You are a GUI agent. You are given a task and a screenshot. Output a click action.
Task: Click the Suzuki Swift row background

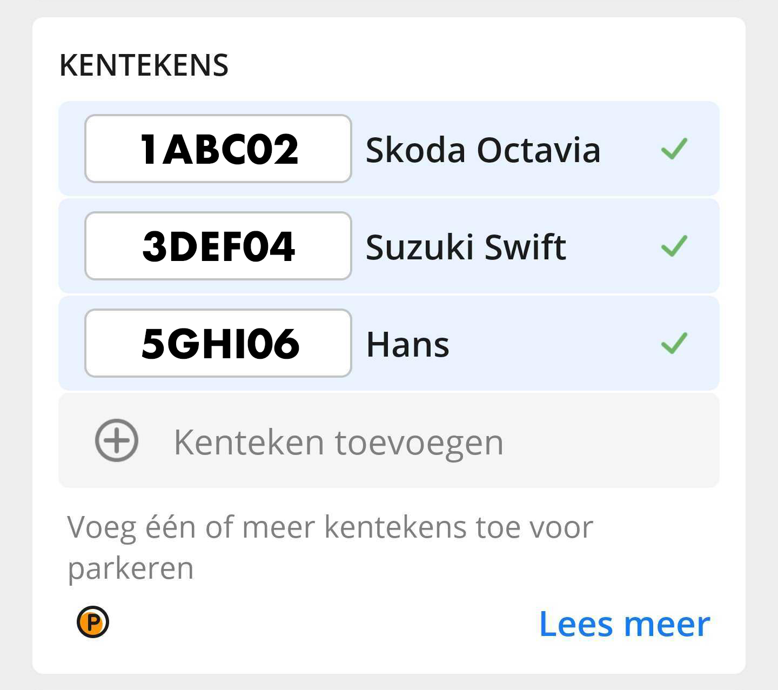(389, 246)
